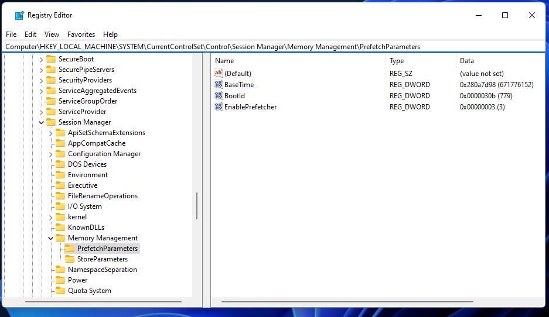Expand the SecureBoot key
The height and width of the screenshot is (317, 549).
pyautogui.click(x=41, y=59)
